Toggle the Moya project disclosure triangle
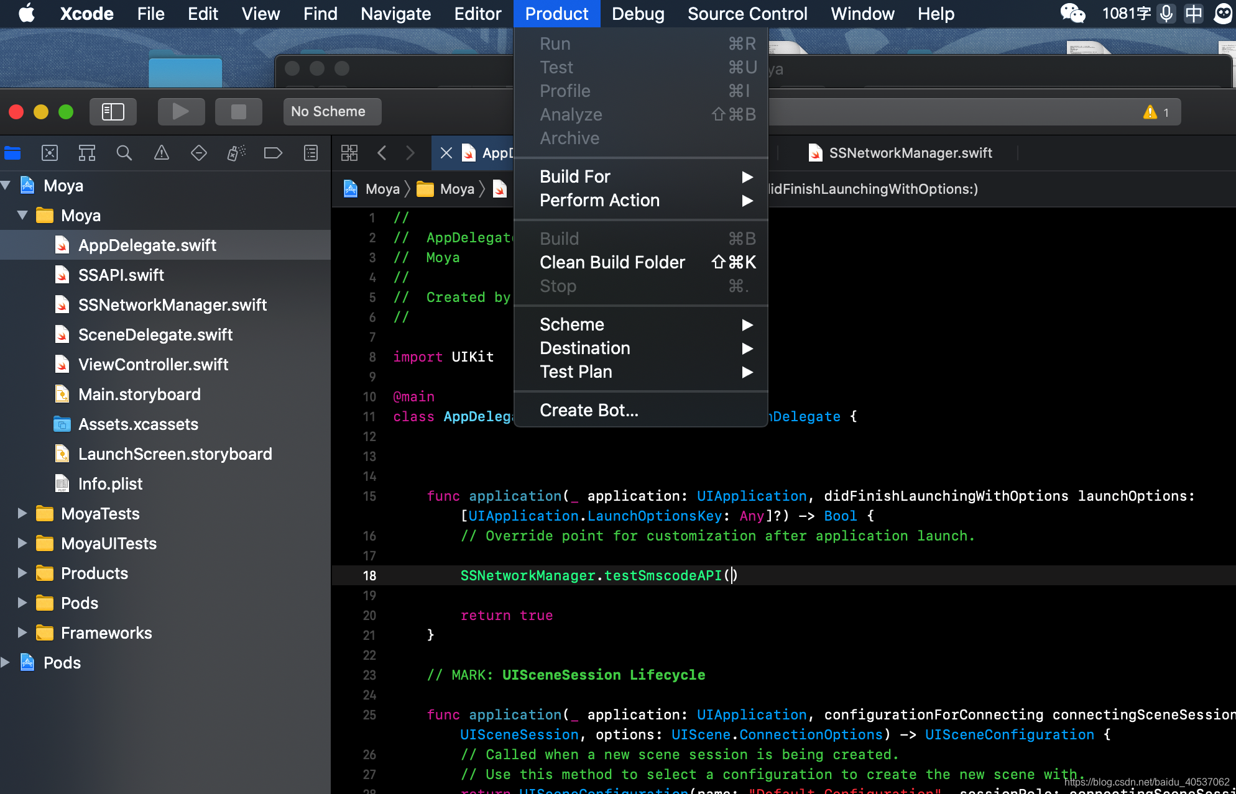Viewport: 1236px width, 794px height. pos(7,186)
